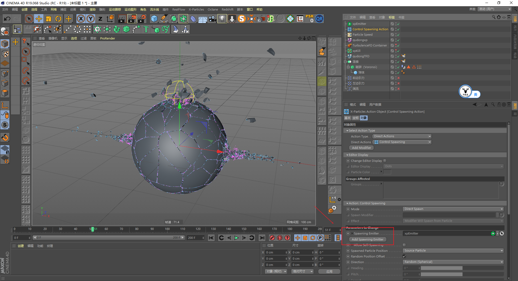Click the Pitch slider bar
Image resolution: width=518 pixels, height=281 pixels.
(462, 274)
